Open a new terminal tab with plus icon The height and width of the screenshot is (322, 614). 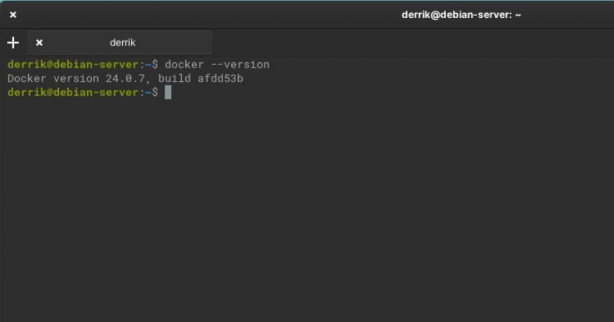13,42
